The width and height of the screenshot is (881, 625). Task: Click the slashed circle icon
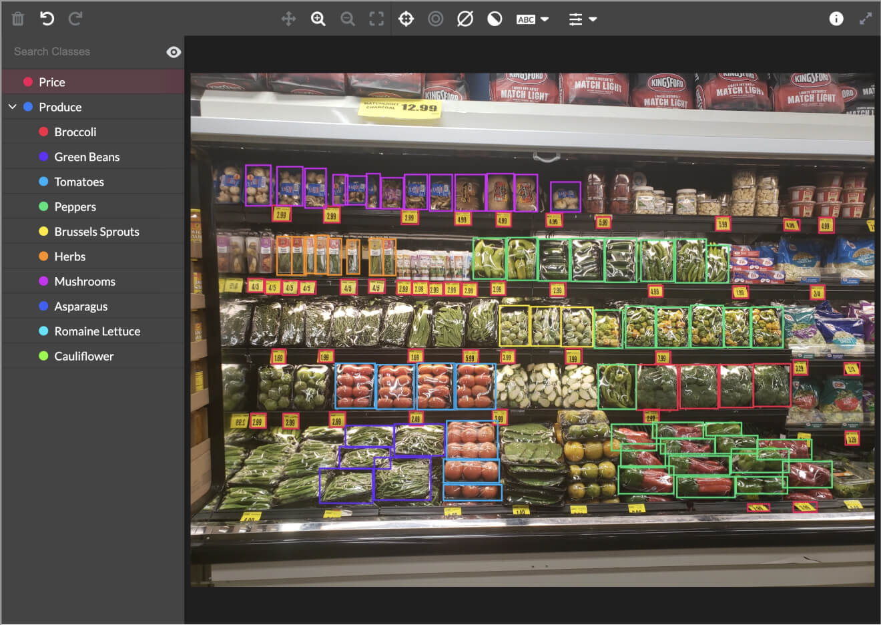[x=465, y=19]
